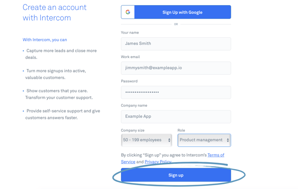Image resolution: width=298 pixels, height=189 pixels.
Task: Focus the Work email field
Action: 176,68
